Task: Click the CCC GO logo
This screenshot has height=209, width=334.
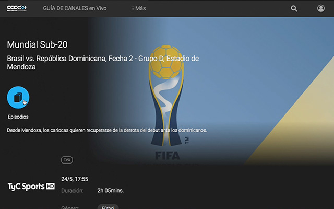Action: pos(17,8)
